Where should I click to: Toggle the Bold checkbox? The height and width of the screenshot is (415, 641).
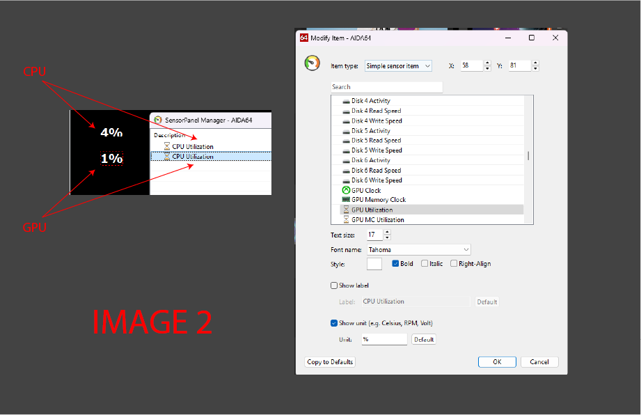tap(395, 264)
